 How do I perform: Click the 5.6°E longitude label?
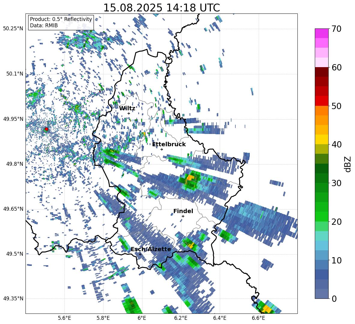tap(64, 318)
